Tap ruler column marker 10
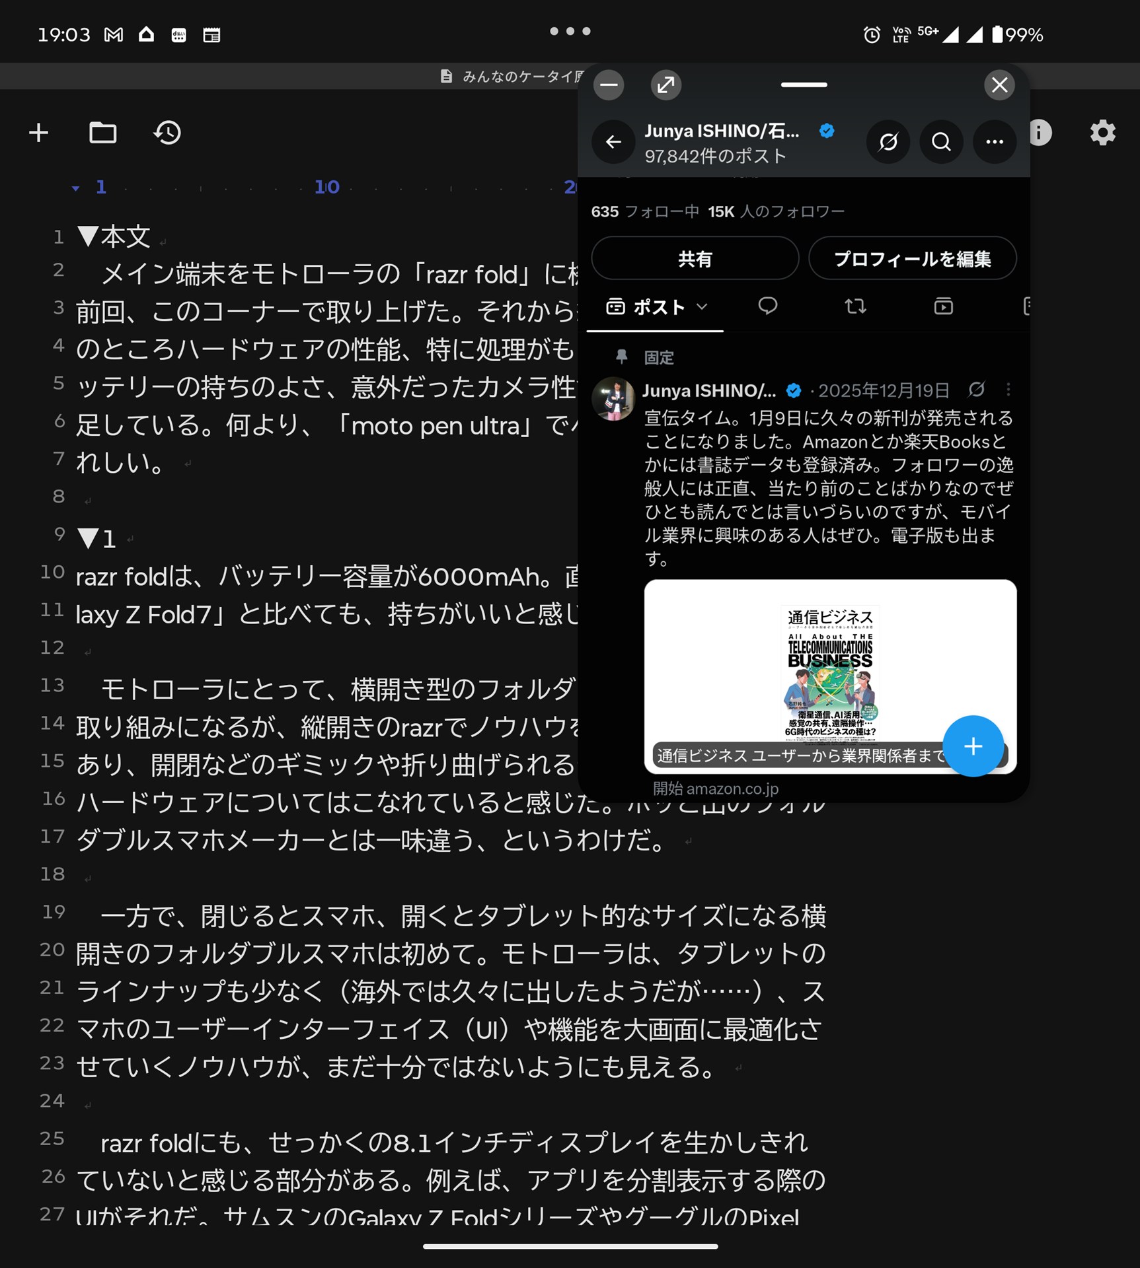1140x1268 pixels. (327, 188)
